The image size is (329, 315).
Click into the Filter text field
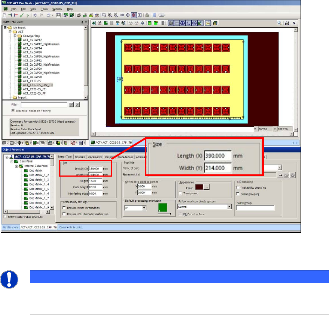click(44, 105)
